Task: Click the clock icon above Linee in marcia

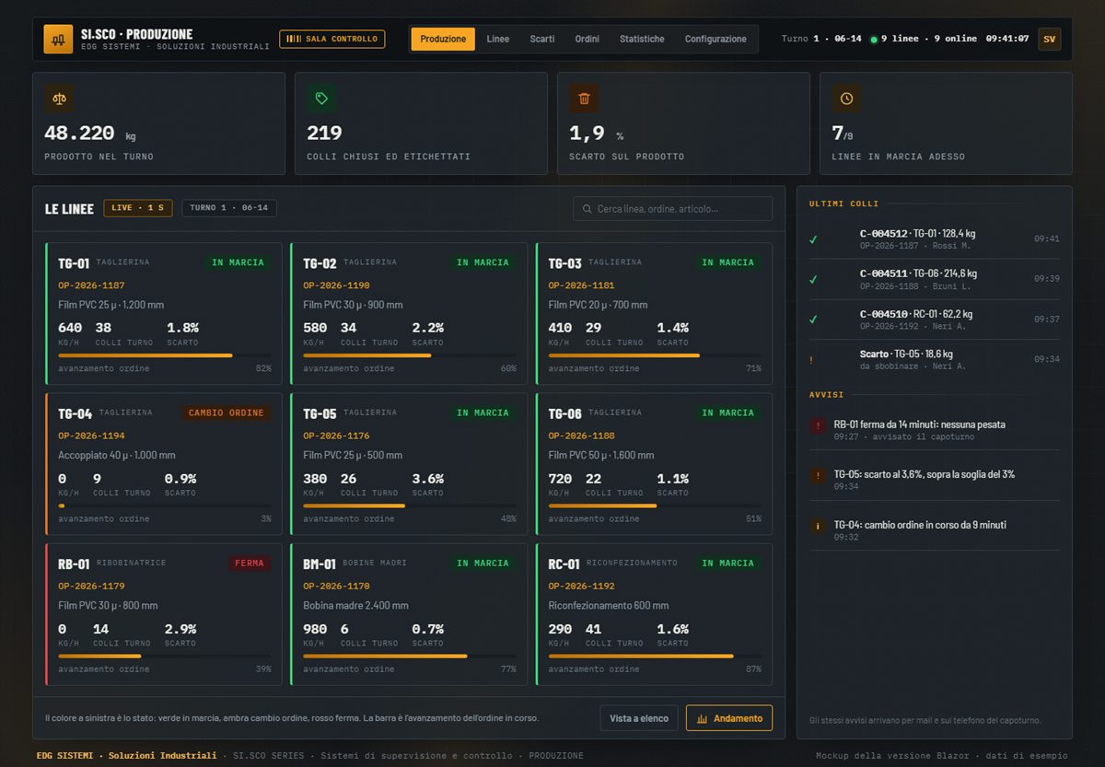Action: tap(846, 99)
